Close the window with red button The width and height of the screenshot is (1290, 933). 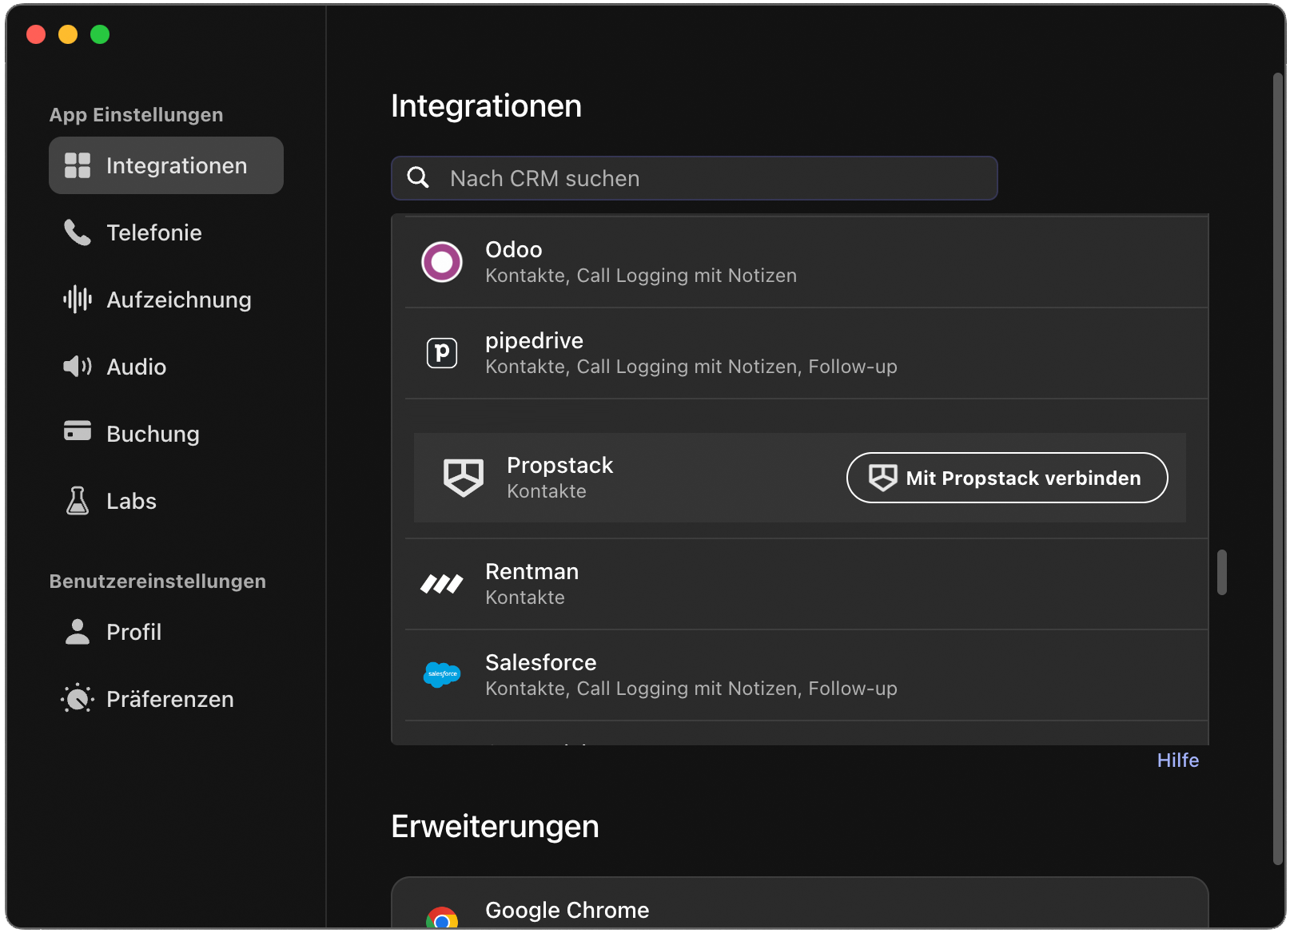pyautogui.click(x=36, y=34)
